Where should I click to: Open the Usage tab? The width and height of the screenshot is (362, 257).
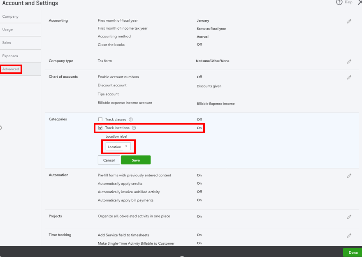click(8, 30)
